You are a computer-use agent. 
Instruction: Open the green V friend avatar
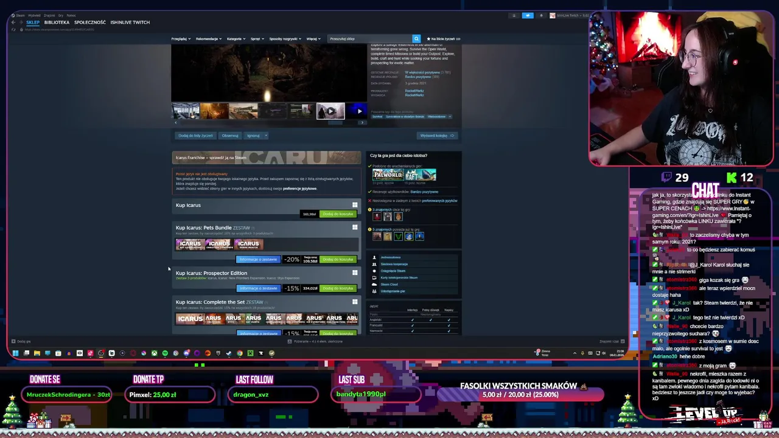(x=398, y=236)
